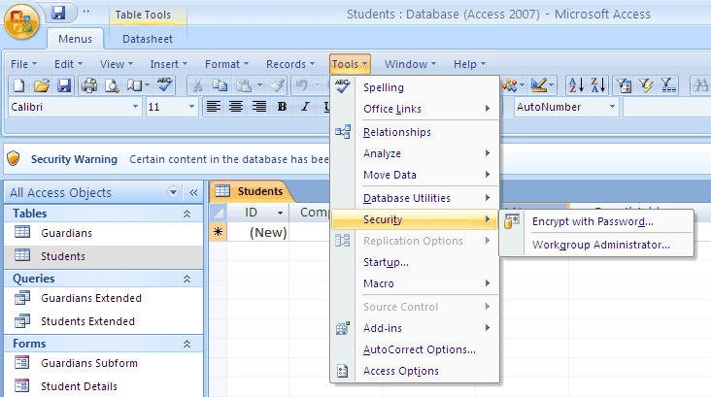Open the Edit menu
711x397 pixels.
(68, 64)
